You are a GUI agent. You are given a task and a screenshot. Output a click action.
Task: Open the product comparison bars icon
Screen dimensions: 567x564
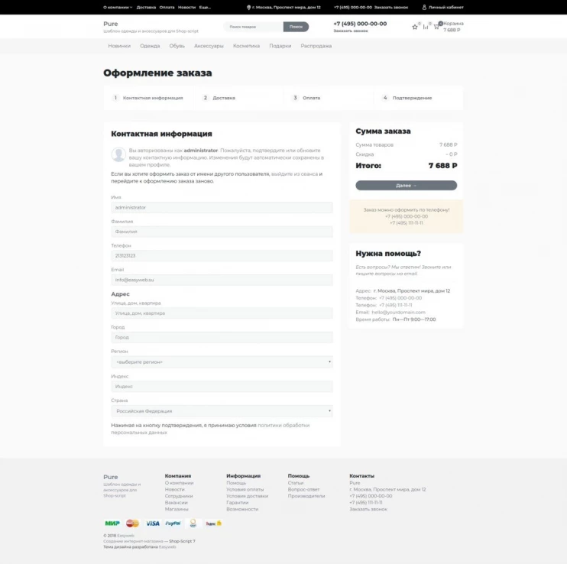click(426, 27)
